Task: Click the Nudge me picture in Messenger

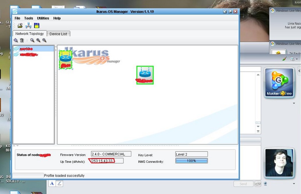Action: (x=279, y=83)
